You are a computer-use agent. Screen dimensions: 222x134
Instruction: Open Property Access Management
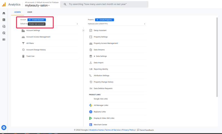106,43
